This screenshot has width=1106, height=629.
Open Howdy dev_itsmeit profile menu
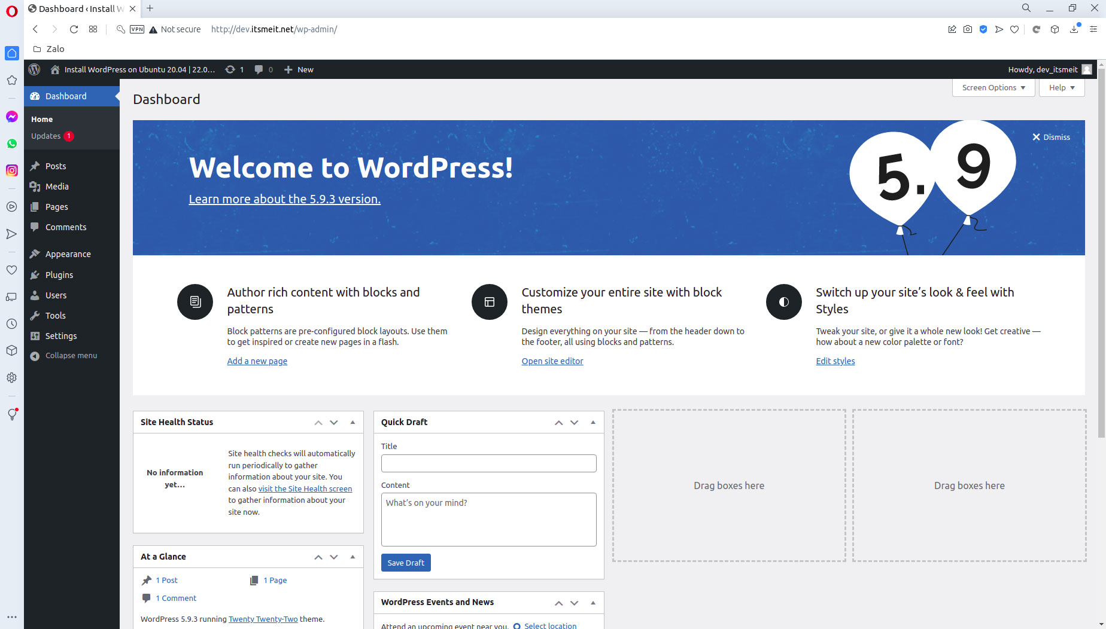click(x=1050, y=69)
